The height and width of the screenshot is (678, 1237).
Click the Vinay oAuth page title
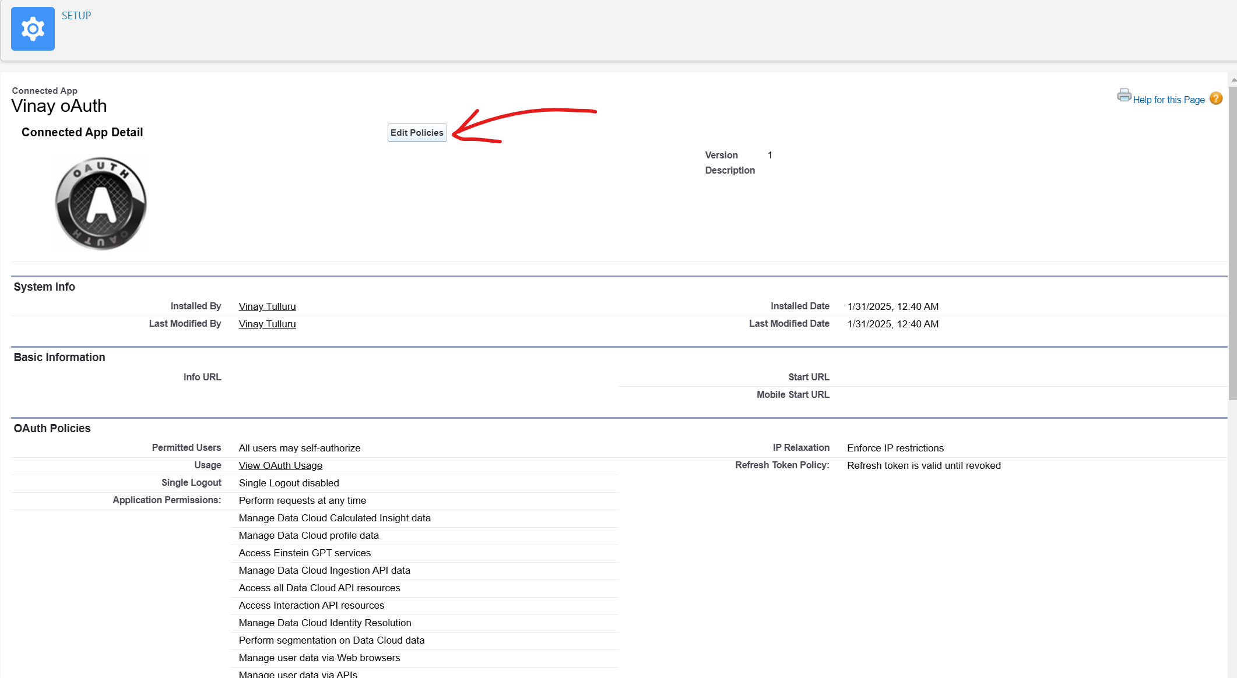tap(59, 106)
